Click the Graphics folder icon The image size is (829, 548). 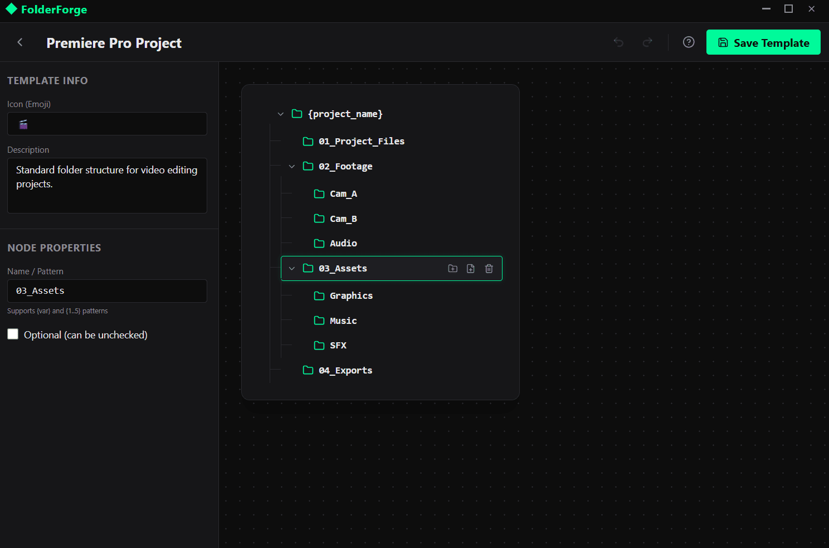click(x=319, y=296)
